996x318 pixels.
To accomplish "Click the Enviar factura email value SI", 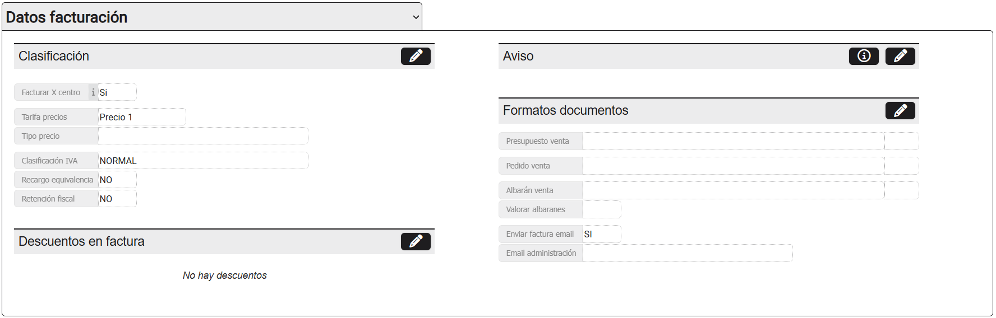I will (x=602, y=234).
